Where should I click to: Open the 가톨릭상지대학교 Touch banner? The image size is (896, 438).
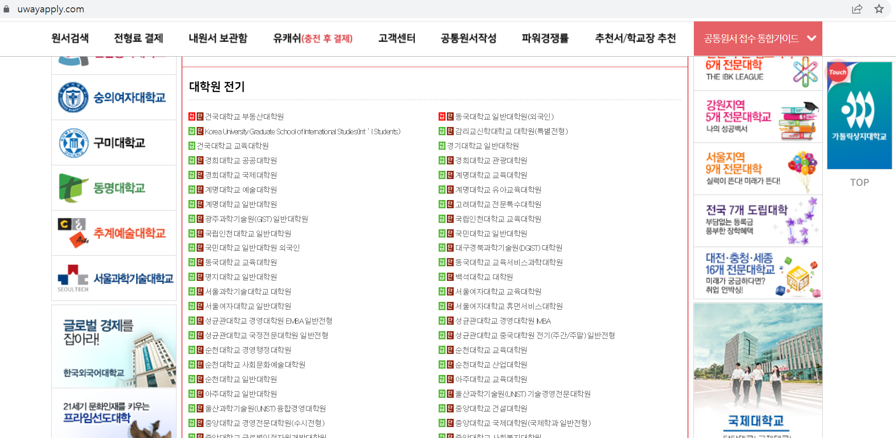pos(859,115)
